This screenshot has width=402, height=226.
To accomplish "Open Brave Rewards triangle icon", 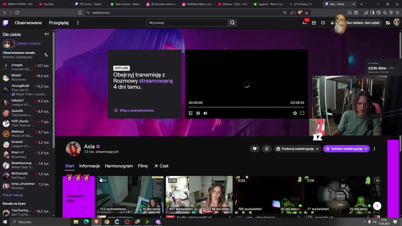I will click(307, 13).
